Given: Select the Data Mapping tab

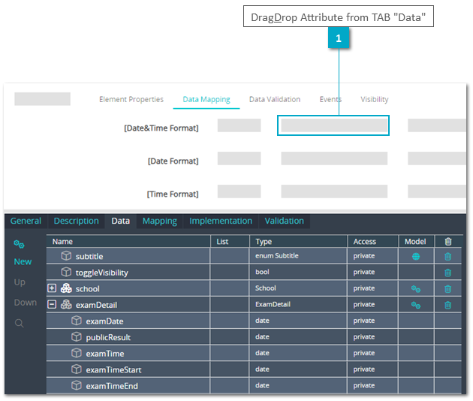Looking at the screenshot, I should (206, 99).
